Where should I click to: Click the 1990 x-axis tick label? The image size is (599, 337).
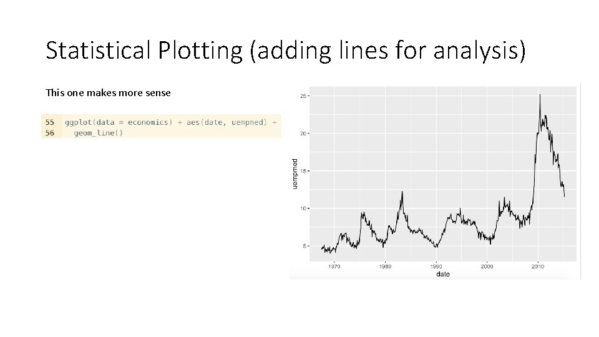point(436,266)
